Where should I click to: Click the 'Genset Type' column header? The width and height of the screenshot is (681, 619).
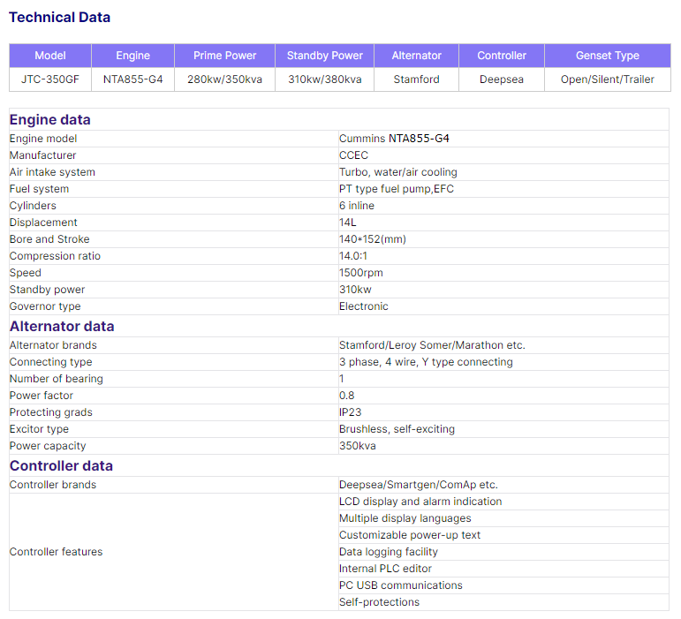(608, 56)
